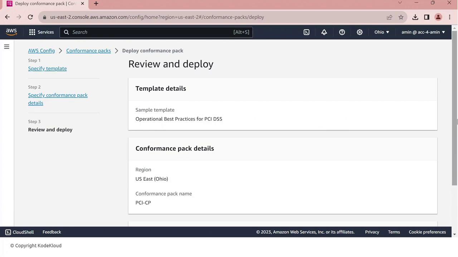Open a new browser tab
The height and width of the screenshot is (257, 458).
(96, 4)
